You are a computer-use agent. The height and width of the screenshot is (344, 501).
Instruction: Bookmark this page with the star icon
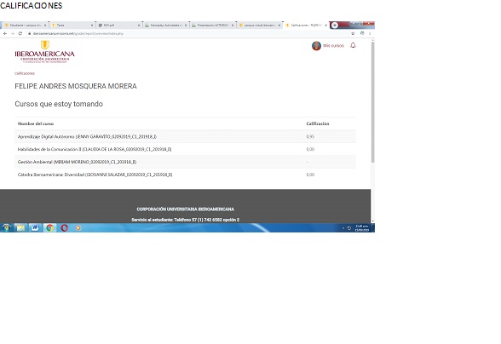(x=353, y=33)
